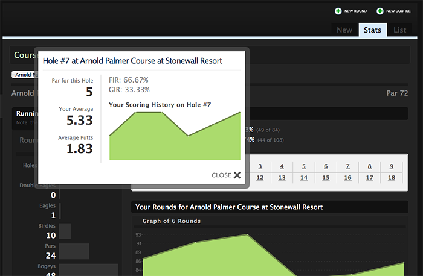Image resolution: width=423 pixels, height=276 pixels.
Task: Open hole 6 stats link
Action: click(x=326, y=166)
